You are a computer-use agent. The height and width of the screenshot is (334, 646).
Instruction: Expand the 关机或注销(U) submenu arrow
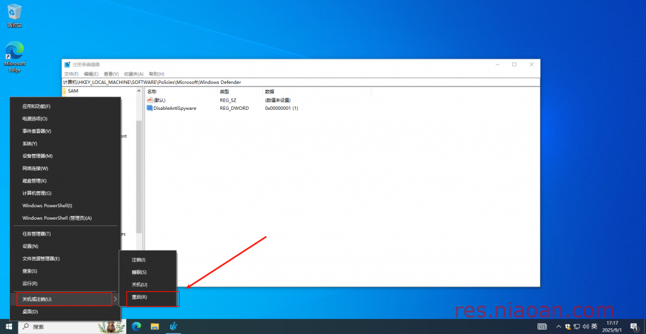(x=116, y=299)
